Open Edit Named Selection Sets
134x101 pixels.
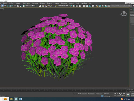click(x=56, y=6)
